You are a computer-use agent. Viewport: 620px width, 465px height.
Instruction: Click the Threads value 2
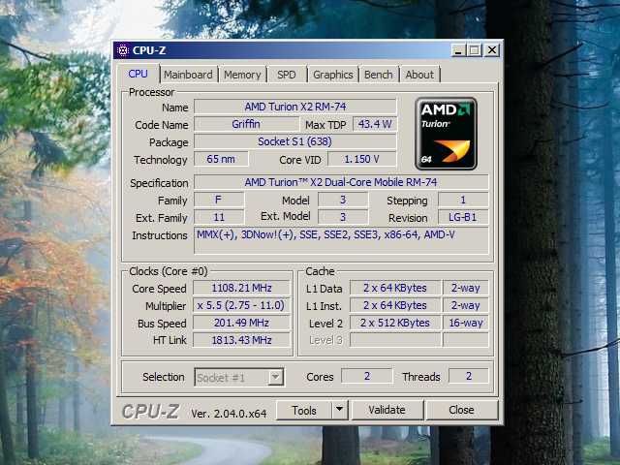[469, 376]
